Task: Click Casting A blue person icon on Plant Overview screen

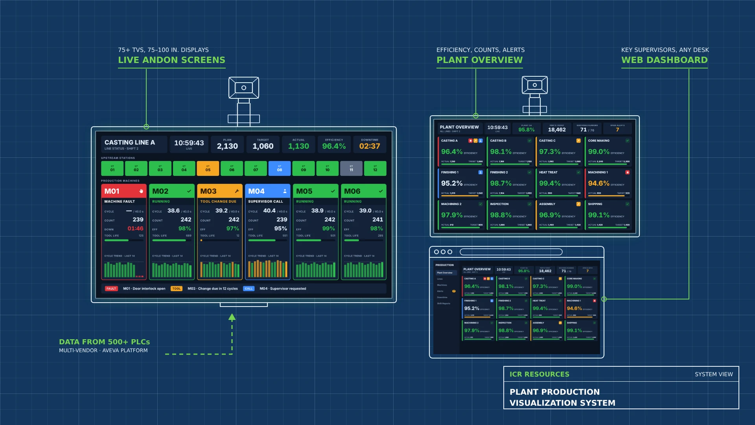Action: tap(481, 140)
